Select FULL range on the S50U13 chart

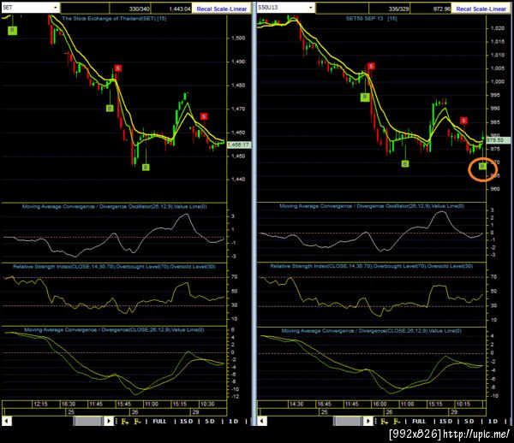pos(419,422)
